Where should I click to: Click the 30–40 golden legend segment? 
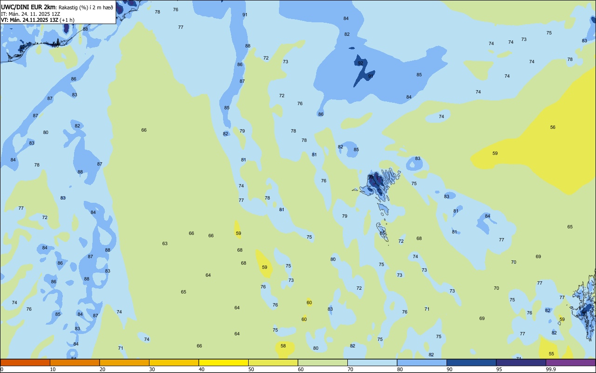tap(174, 362)
